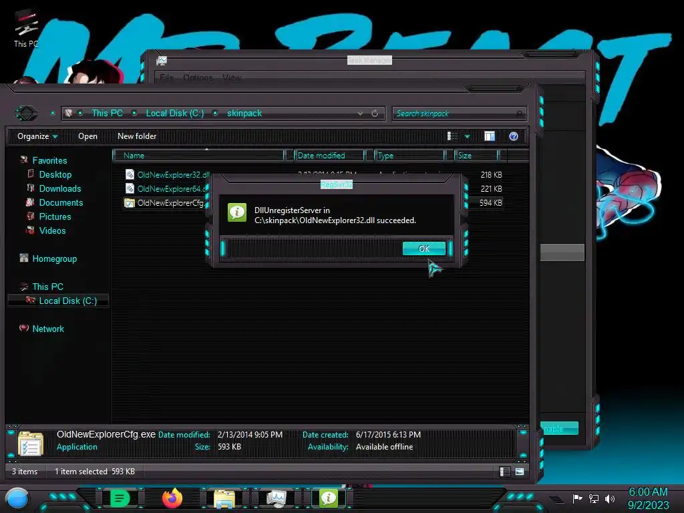Sort by the Size column header
This screenshot has width=684, height=513.
click(x=476, y=155)
